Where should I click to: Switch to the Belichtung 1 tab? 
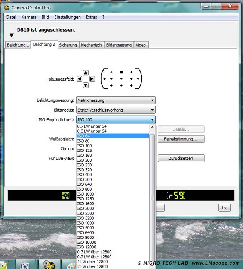click(x=18, y=45)
